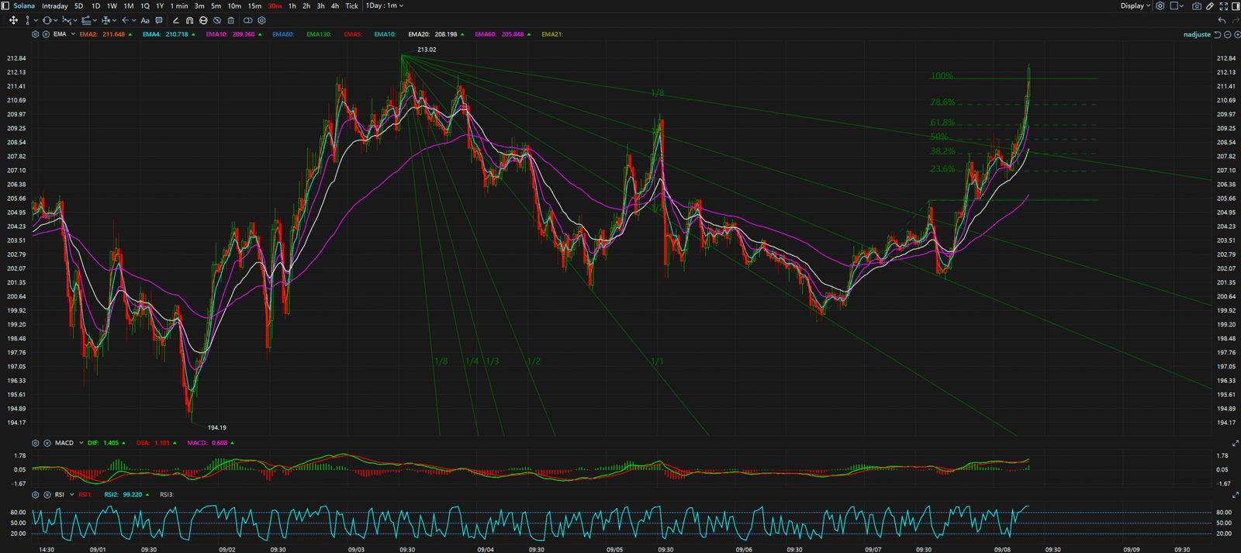Open chart settings next to Display
Screen dimensions: 1241x553
pyautogui.click(x=1160, y=5)
